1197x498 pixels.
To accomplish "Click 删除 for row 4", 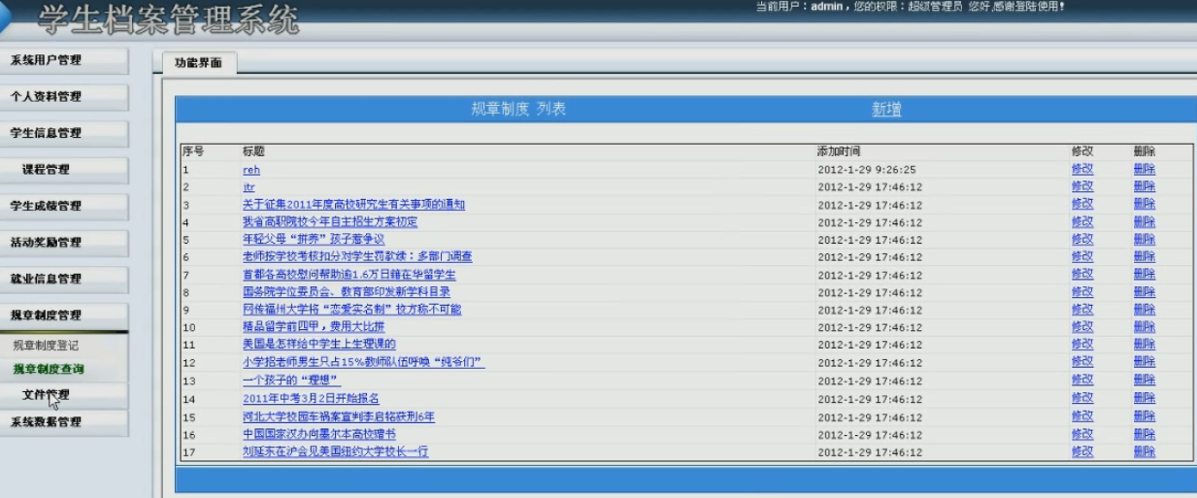I will tap(1144, 222).
